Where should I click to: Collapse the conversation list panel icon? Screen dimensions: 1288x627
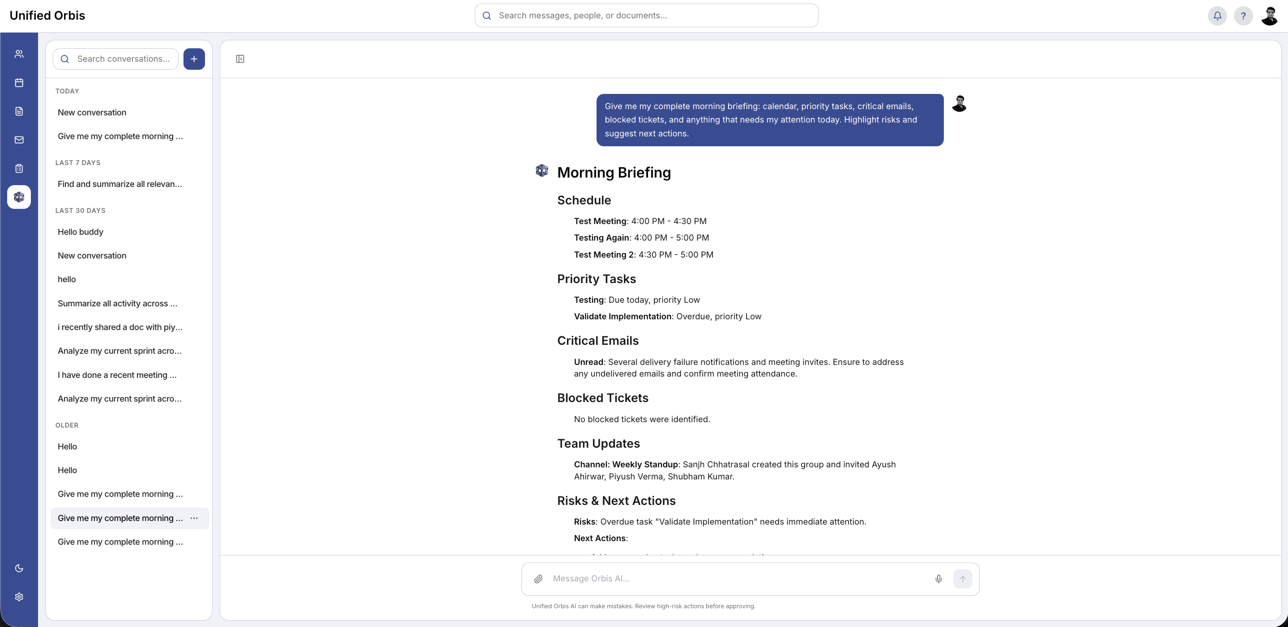click(x=240, y=59)
